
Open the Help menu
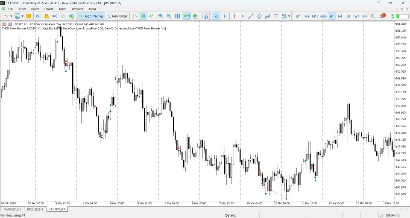pyautogui.click(x=92, y=9)
